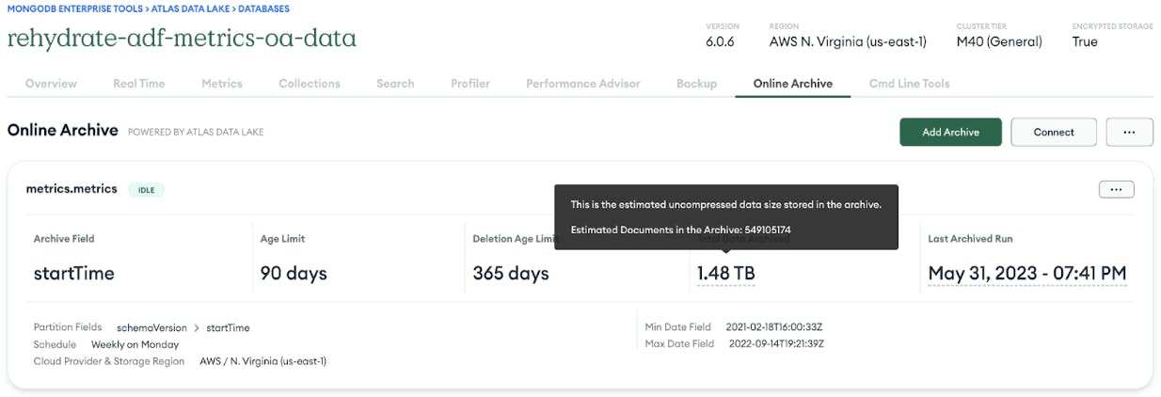Click the Connect button
This screenshot has height=397, width=1161.
1053,132
